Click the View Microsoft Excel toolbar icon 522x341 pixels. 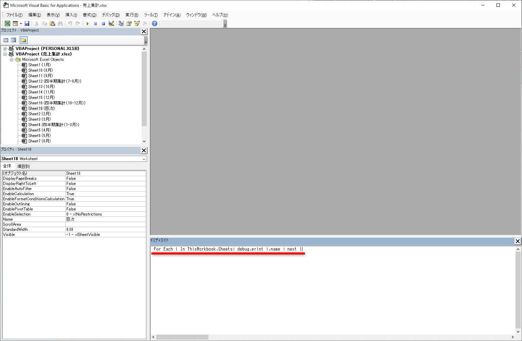click(x=7, y=23)
